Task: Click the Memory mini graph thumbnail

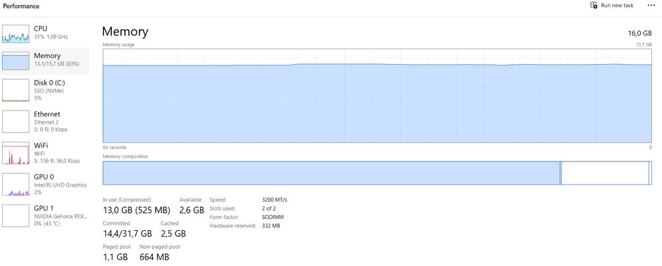Action: (16, 61)
